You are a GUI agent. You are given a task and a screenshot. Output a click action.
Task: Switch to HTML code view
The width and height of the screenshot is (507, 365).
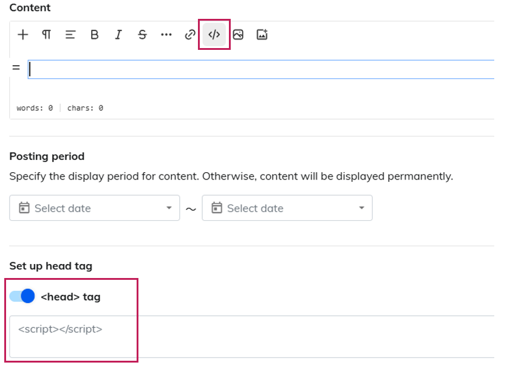point(214,35)
